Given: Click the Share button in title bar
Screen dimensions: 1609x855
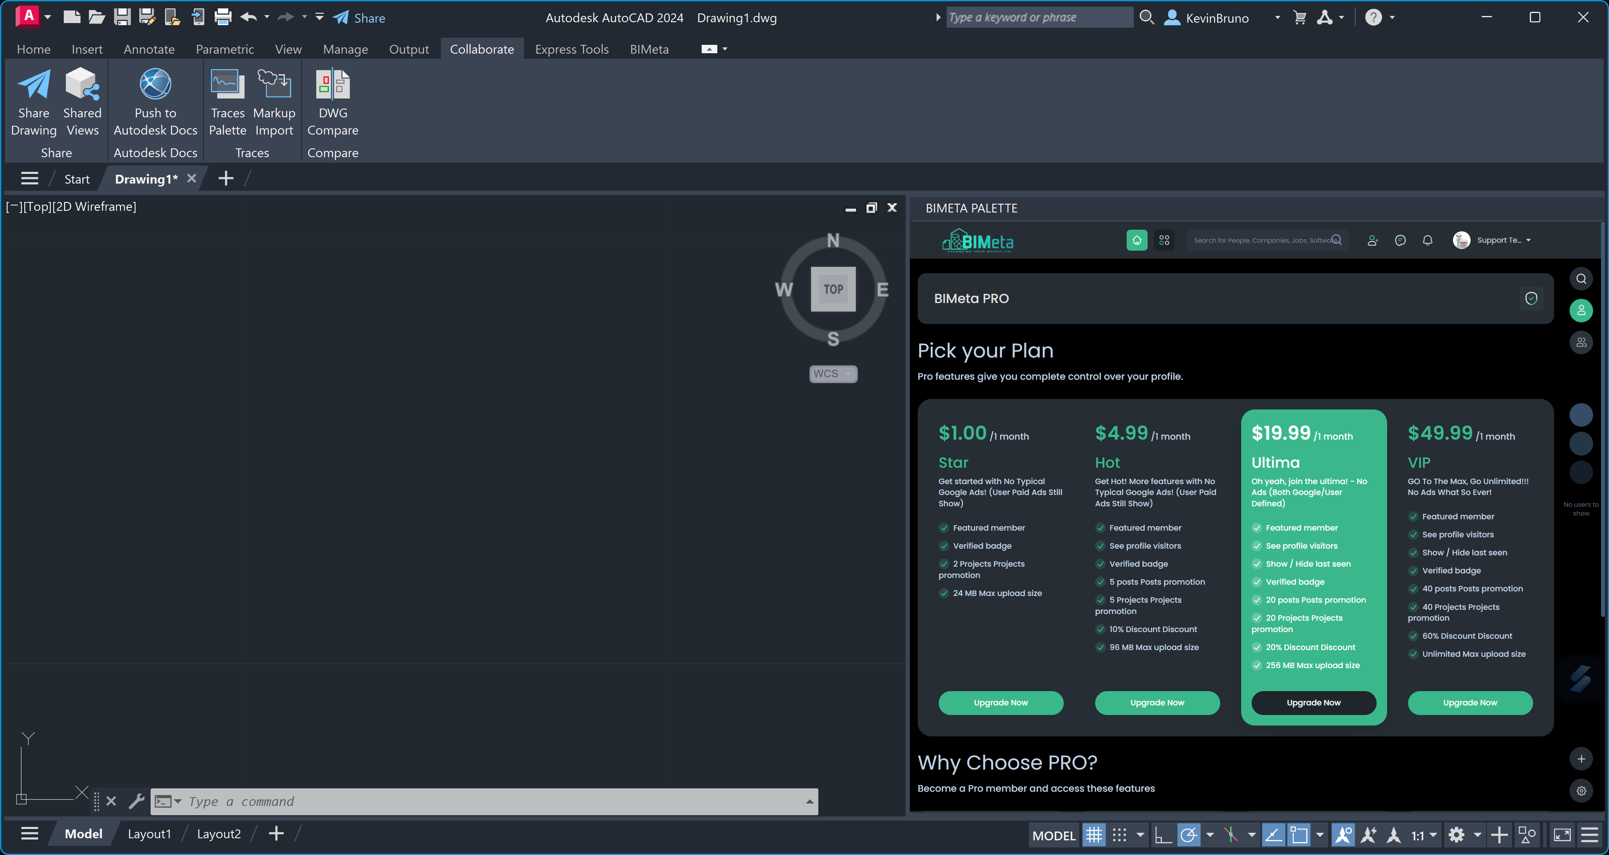Looking at the screenshot, I should (x=359, y=18).
